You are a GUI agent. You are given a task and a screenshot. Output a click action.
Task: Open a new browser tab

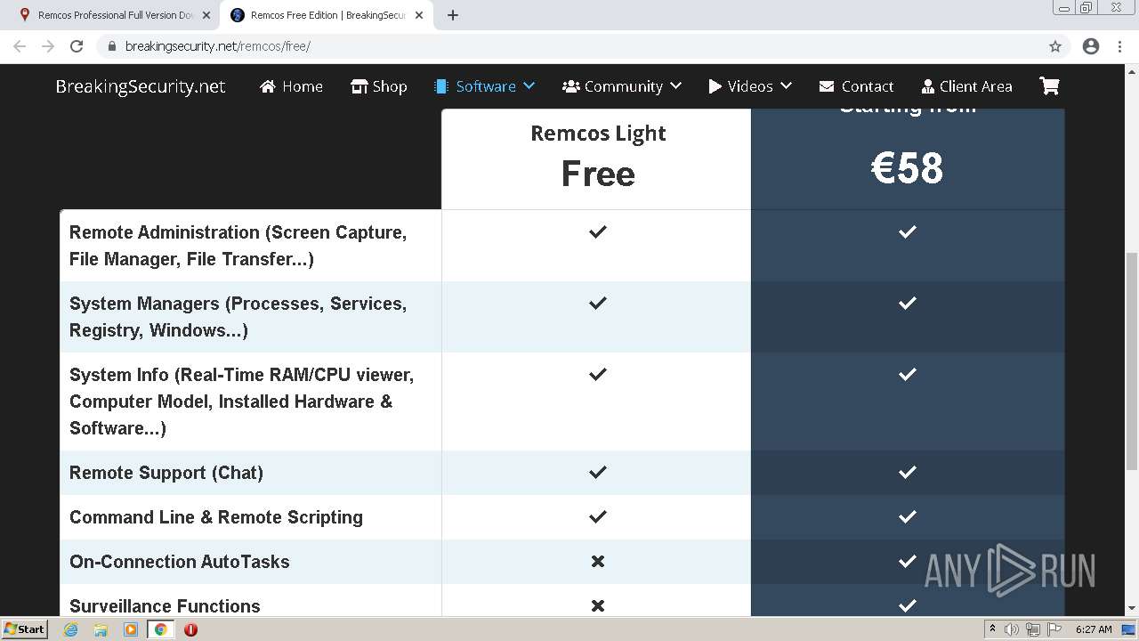coord(453,15)
